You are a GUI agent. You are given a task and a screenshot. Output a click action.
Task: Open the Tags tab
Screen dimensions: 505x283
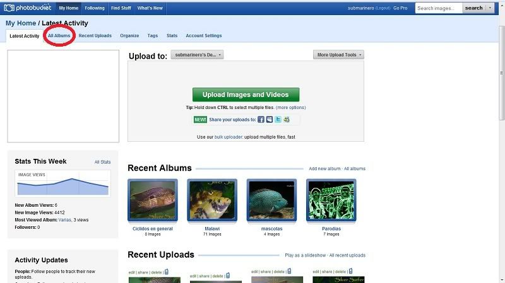[x=153, y=36]
